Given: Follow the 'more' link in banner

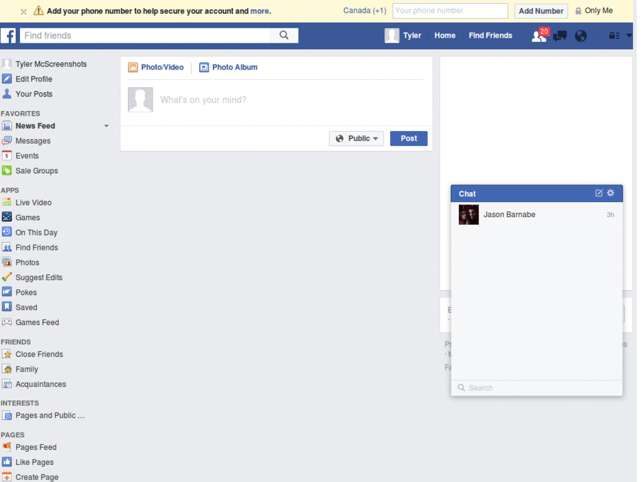Looking at the screenshot, I should [259, 11].
